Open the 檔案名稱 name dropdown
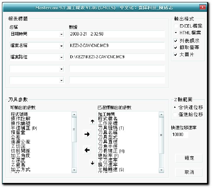The image size is (212, 188). tap(62, 46)
